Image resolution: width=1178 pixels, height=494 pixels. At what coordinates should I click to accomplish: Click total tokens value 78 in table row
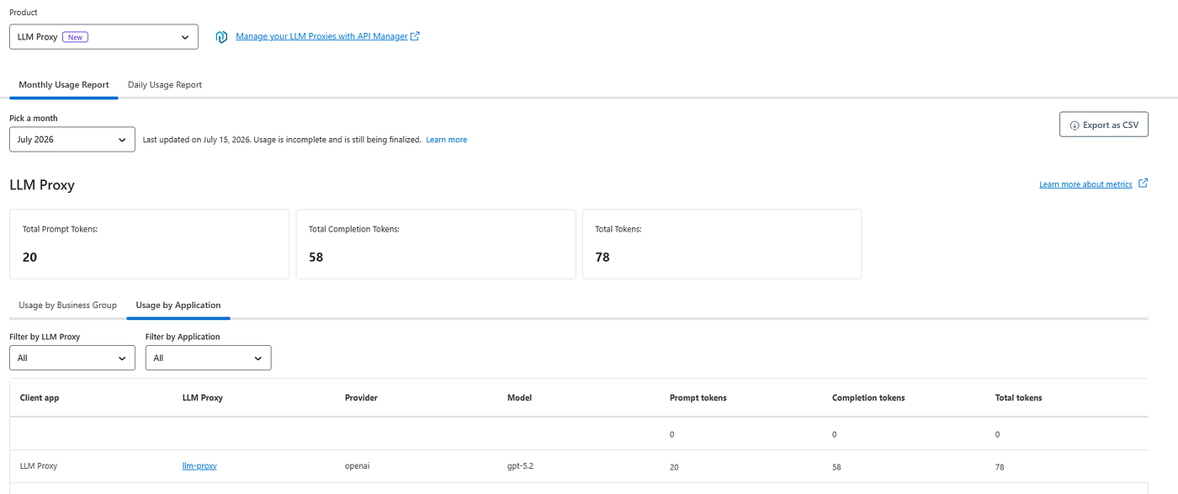(1000, 466)
